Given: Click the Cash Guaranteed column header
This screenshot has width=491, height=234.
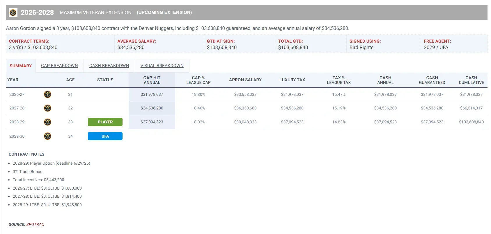Looking at the screenshot, I should click(x=432, y=80).
